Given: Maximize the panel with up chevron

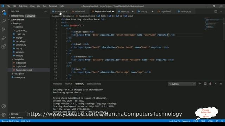Looking at the screenshot, I should 216,84.
